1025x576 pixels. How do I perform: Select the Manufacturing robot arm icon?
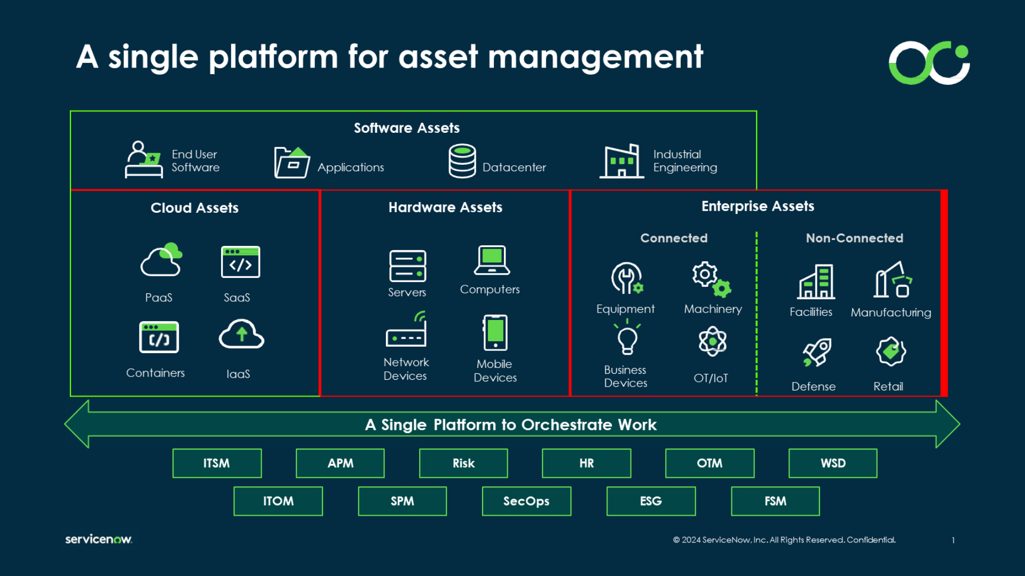coord(893,279)
